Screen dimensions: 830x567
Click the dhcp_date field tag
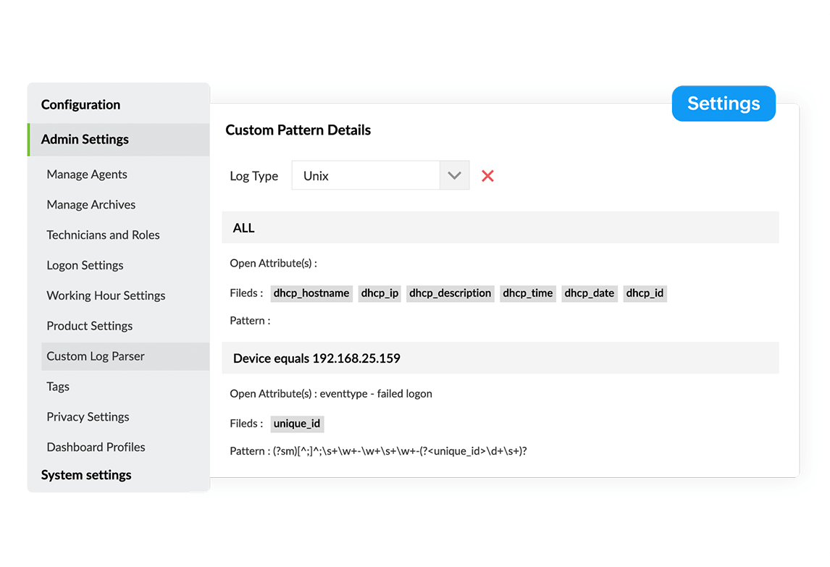click(x=589, y=293)
